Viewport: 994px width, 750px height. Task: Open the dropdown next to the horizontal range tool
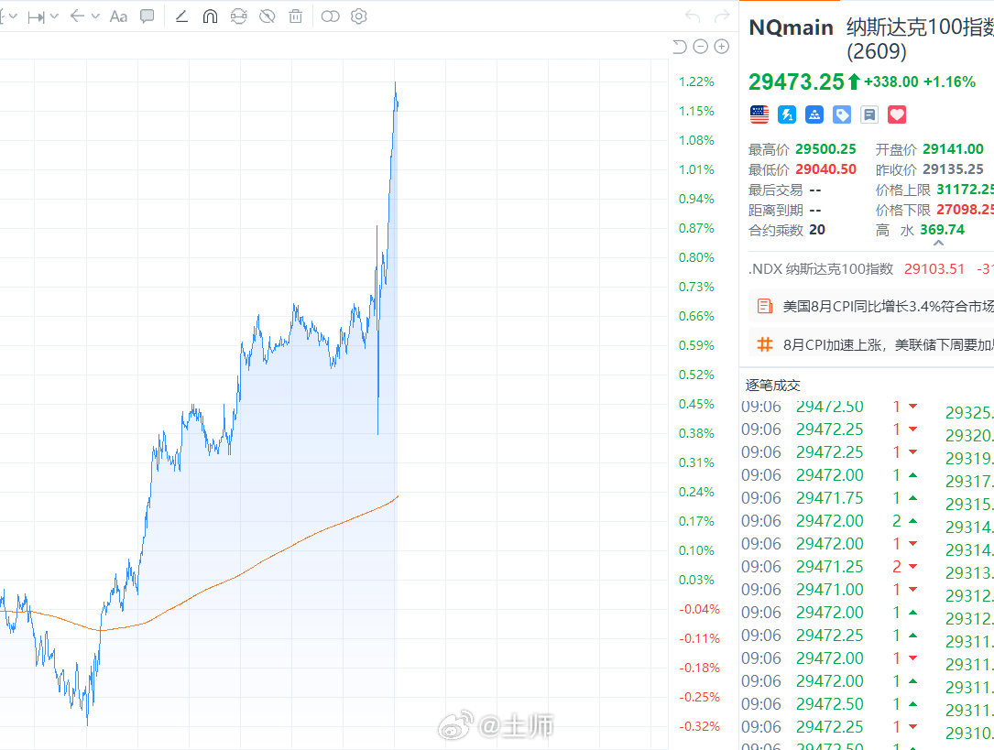[x=54, y=16]
